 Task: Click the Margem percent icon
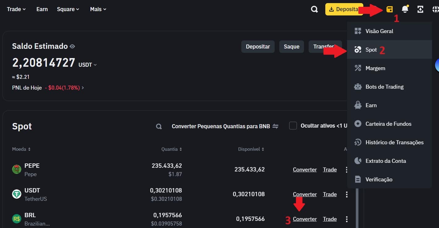click(x=358, y=68)
